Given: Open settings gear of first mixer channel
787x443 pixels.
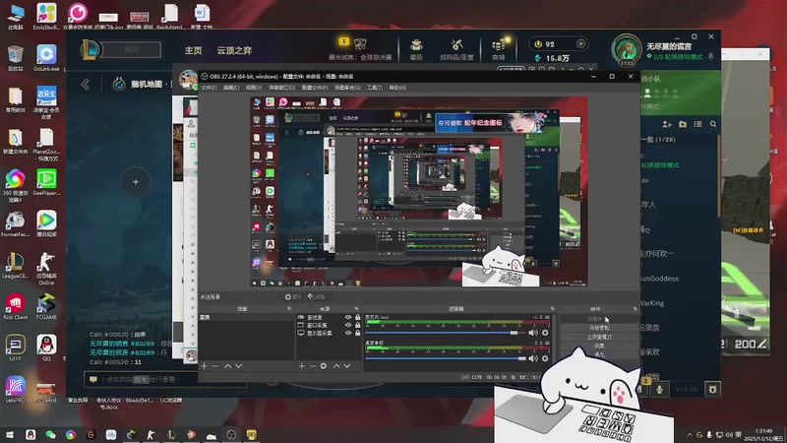Looking at the screenshot, I should 545,333.
